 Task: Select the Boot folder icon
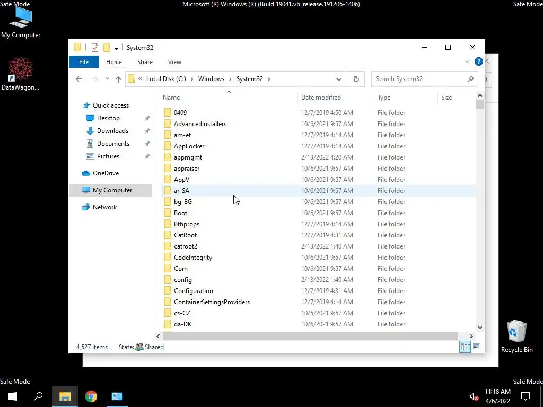pos(168,213)
